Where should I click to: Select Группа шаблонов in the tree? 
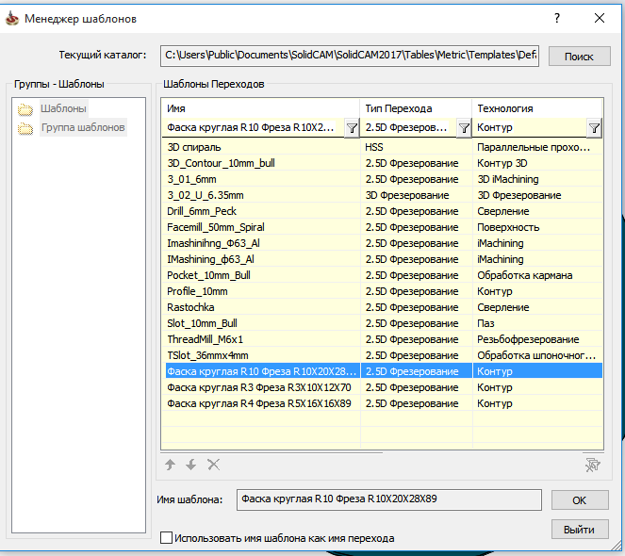click(x=83, y=127)
